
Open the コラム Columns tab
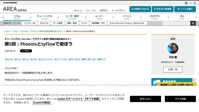tap(17, 17)
